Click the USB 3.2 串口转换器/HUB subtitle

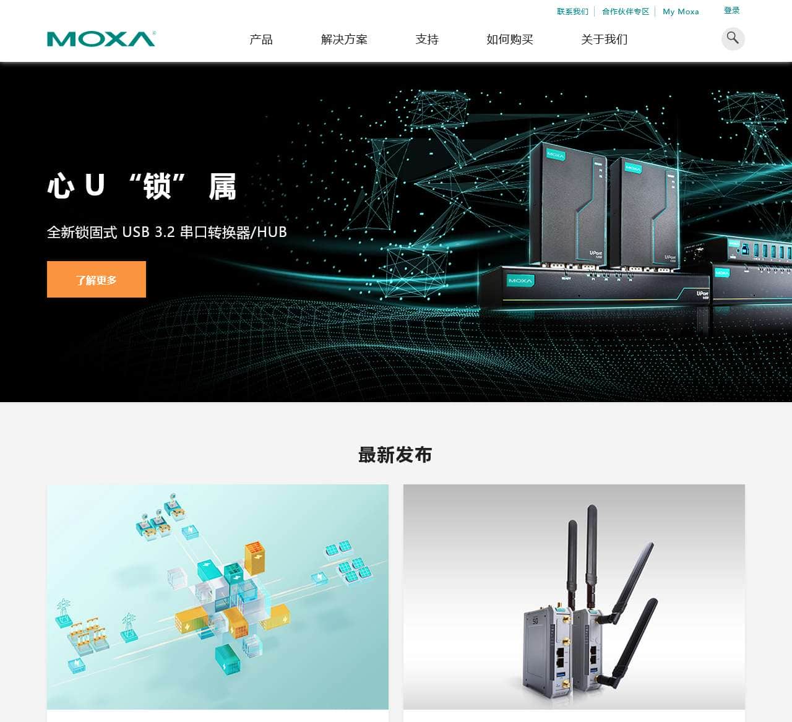point(167,232)
